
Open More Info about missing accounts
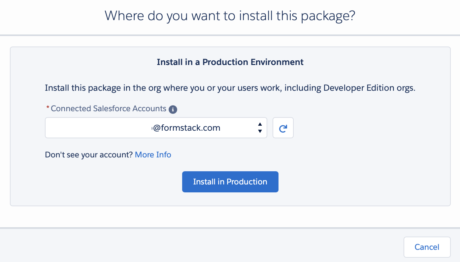(153, 154)
